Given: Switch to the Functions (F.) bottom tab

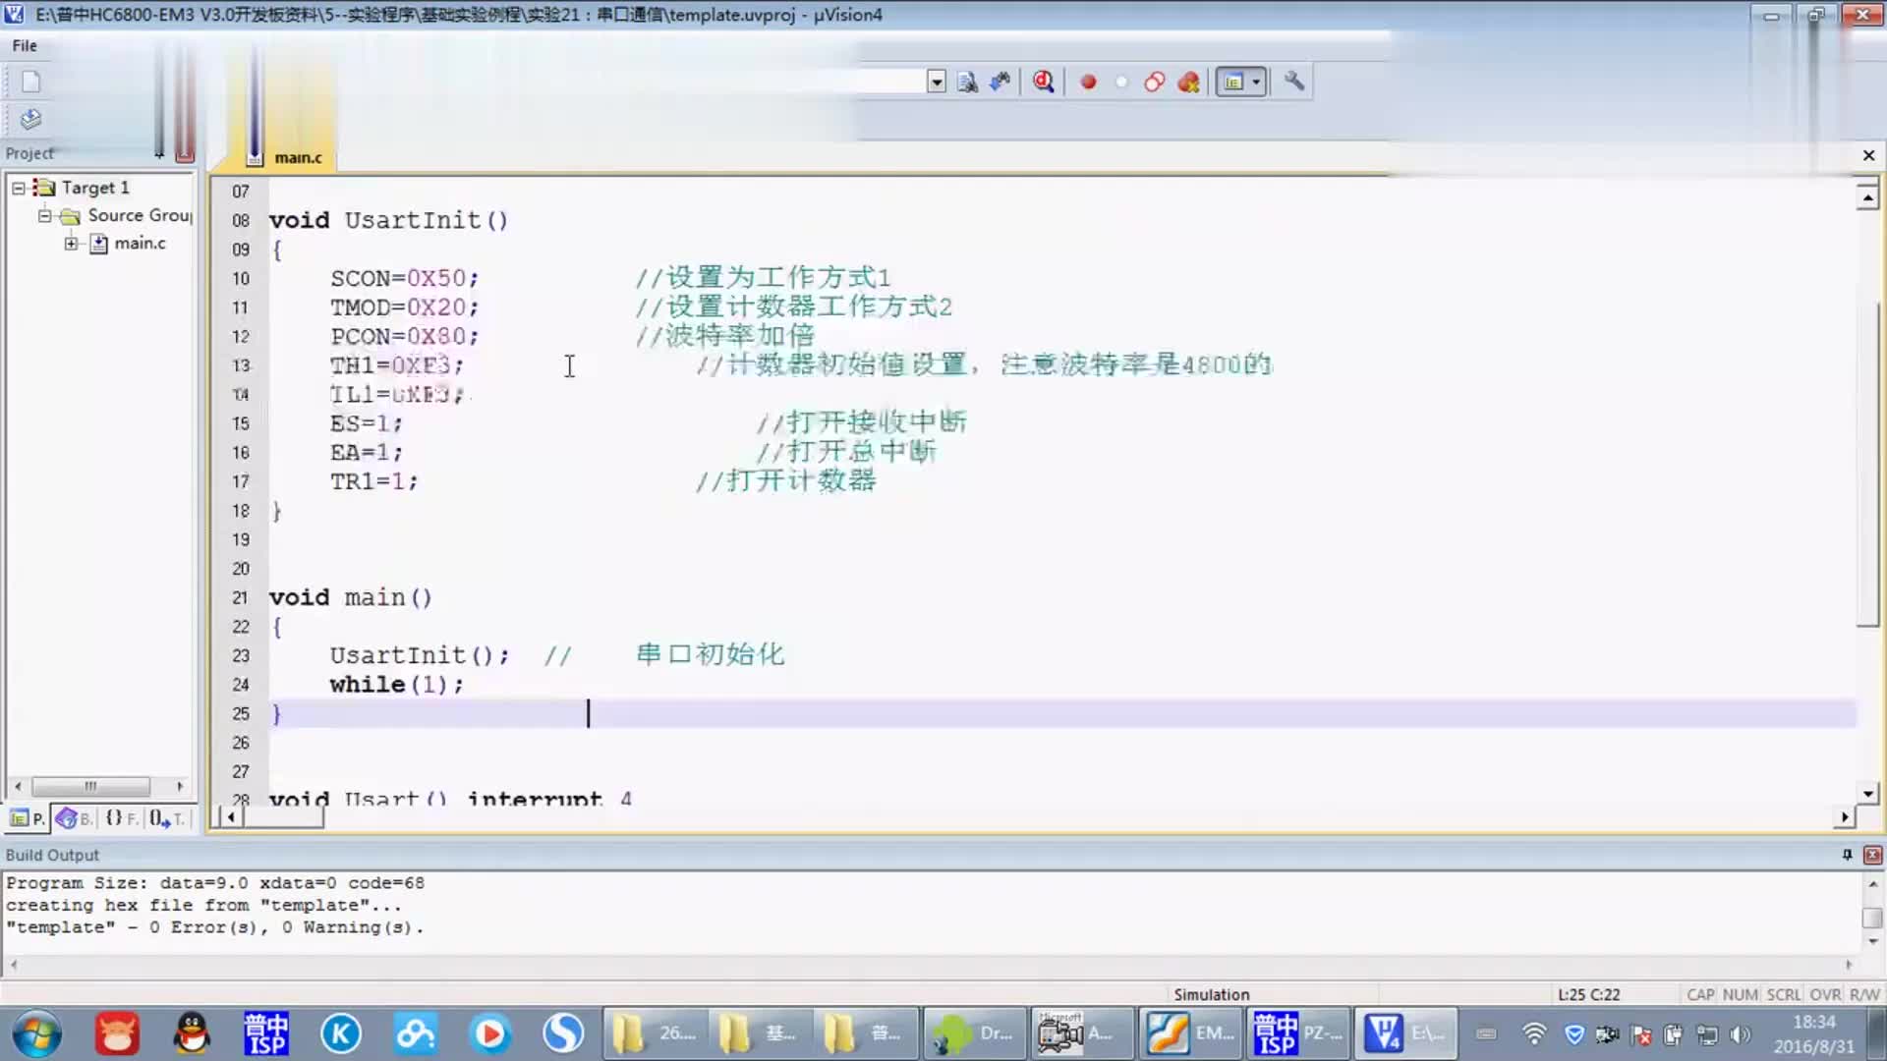Looking at the screenshot, I should pos(121,817).
